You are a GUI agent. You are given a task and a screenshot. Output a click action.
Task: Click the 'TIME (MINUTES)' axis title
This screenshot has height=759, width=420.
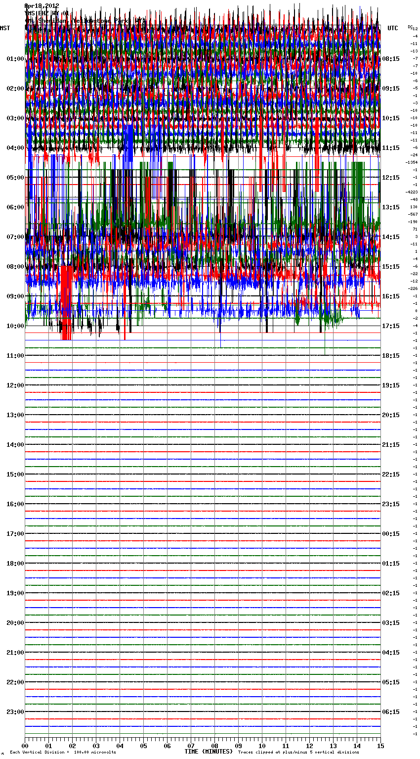209,752
